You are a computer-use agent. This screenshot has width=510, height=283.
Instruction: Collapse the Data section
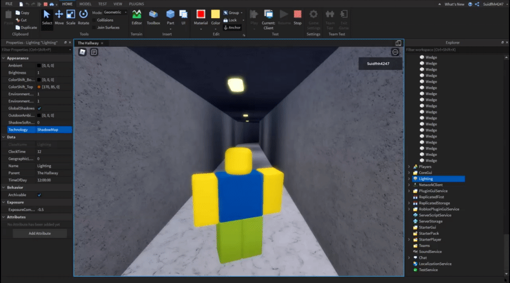point(4,137)
